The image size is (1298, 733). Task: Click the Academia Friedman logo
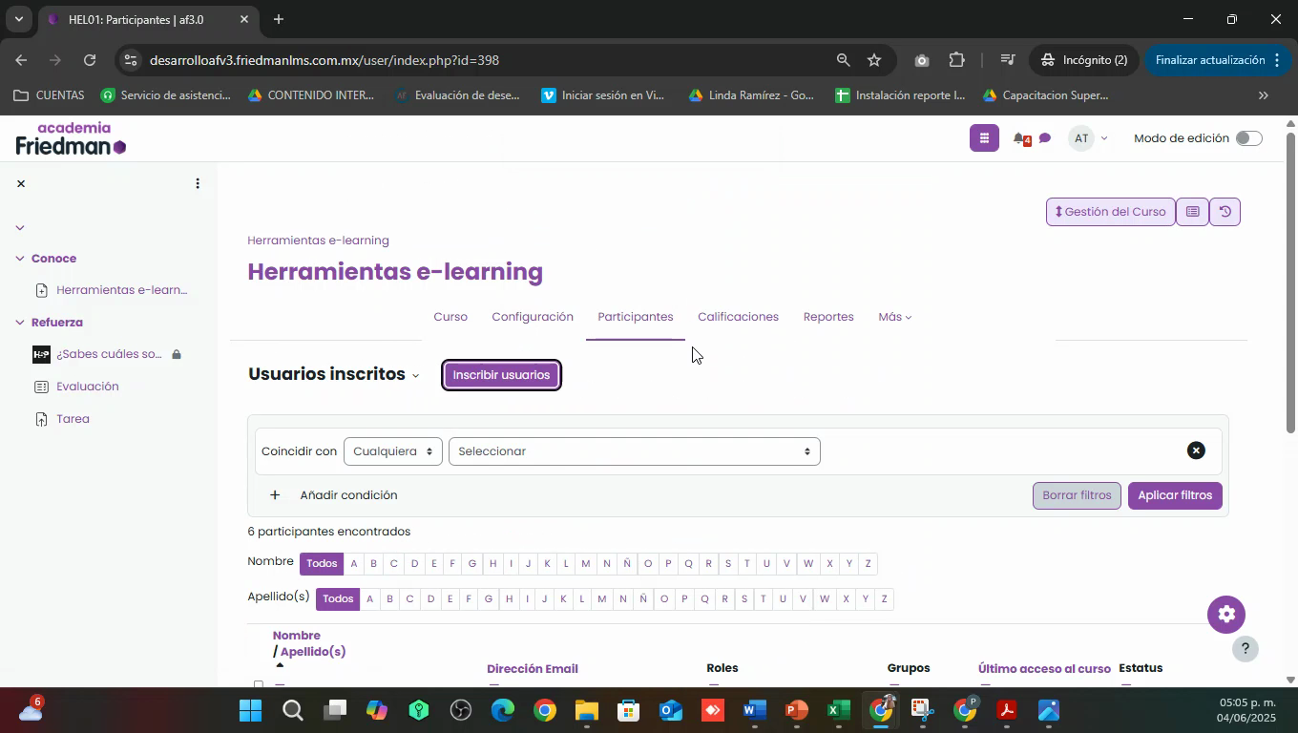pyautogui.click(x=71, y=138)
